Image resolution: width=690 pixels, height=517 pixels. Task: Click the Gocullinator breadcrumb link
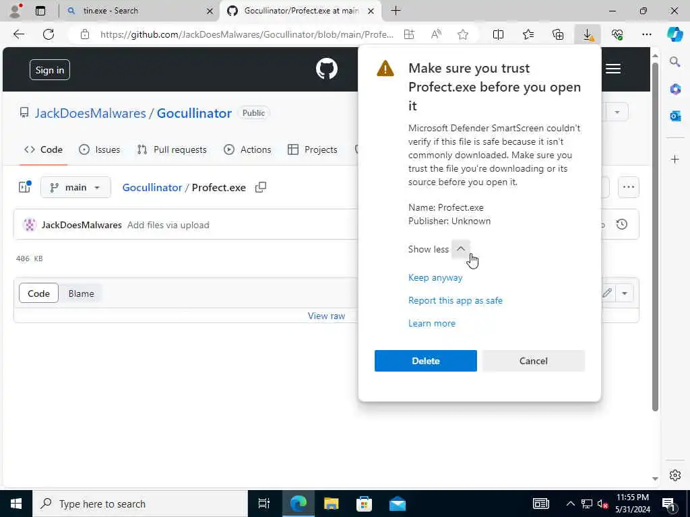152,187
